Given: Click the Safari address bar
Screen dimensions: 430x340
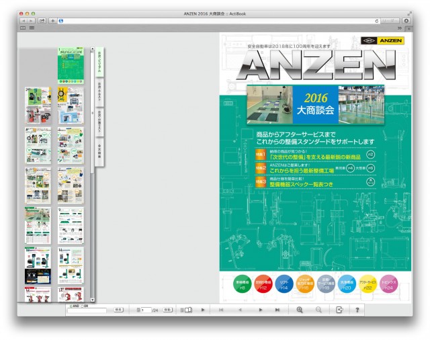Looking at the screenshot, I should tap(218, 21).
